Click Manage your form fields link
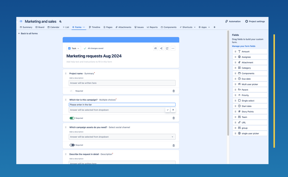Screen dimensions: 288x177 click(x=244, y=46)
